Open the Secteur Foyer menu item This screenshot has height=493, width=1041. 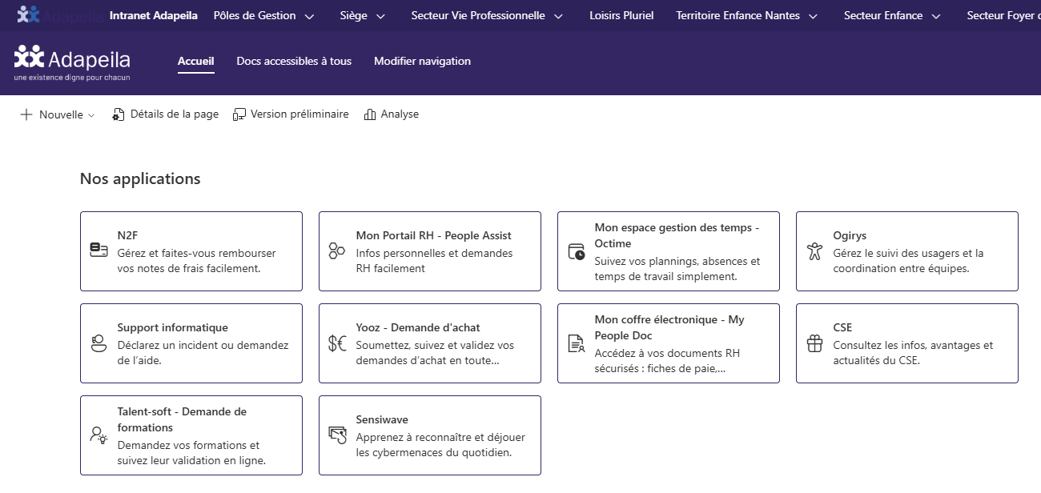(1003, 15)
